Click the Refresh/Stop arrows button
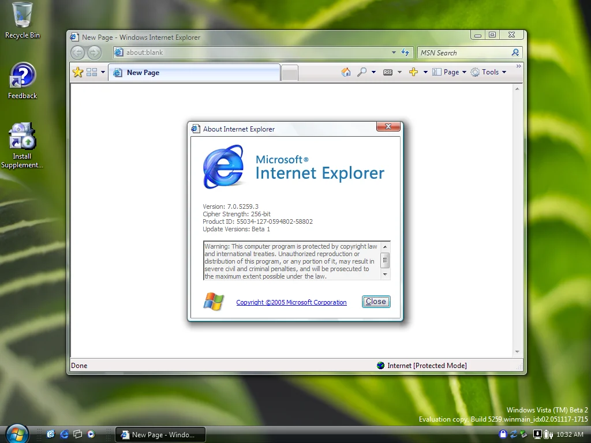Screen dimensions: 591x443 [x=405, y=52]
